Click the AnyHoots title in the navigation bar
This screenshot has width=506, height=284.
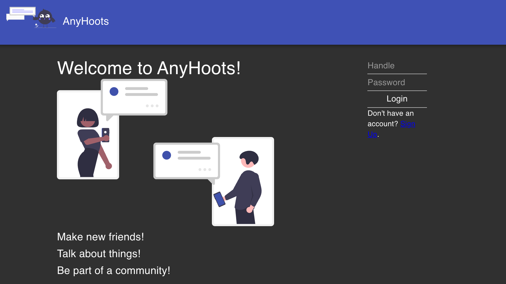[x=86, y=21]
